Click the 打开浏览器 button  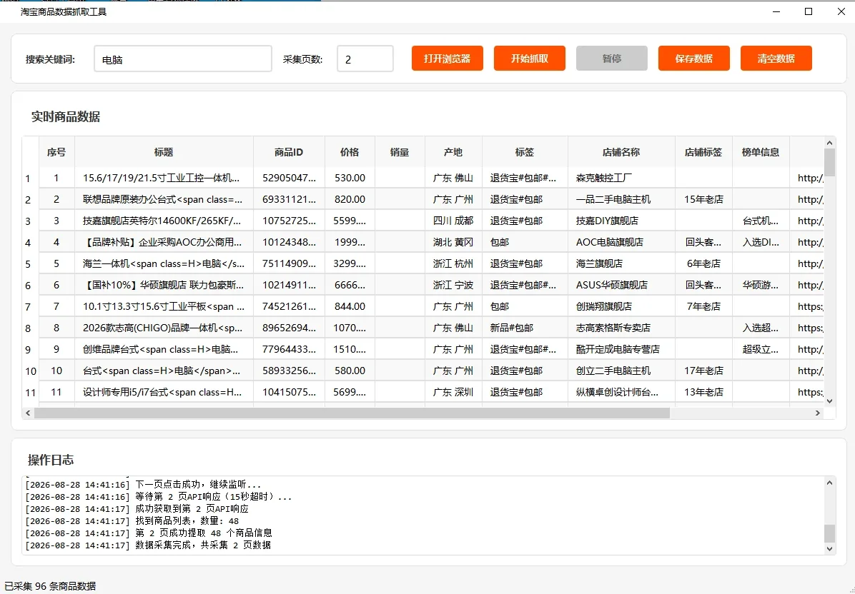(447, 59)
